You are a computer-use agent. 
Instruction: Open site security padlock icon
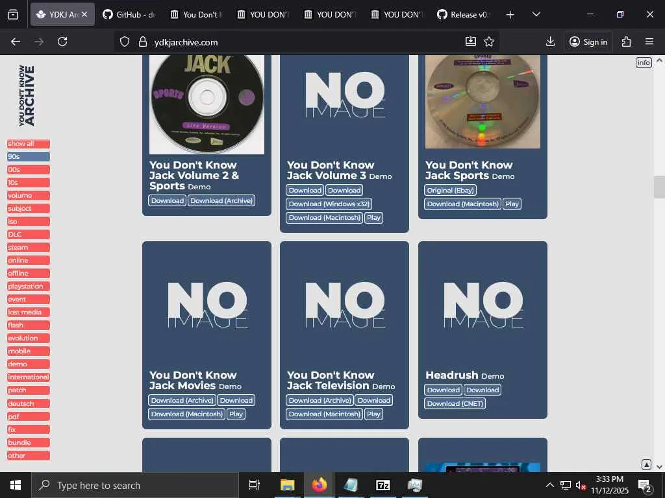click(x=143, y=42)
